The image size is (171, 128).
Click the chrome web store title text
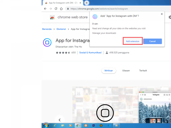click(72, 17)
